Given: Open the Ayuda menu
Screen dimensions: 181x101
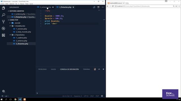Looking at the screenshot, I should [31, 4].
